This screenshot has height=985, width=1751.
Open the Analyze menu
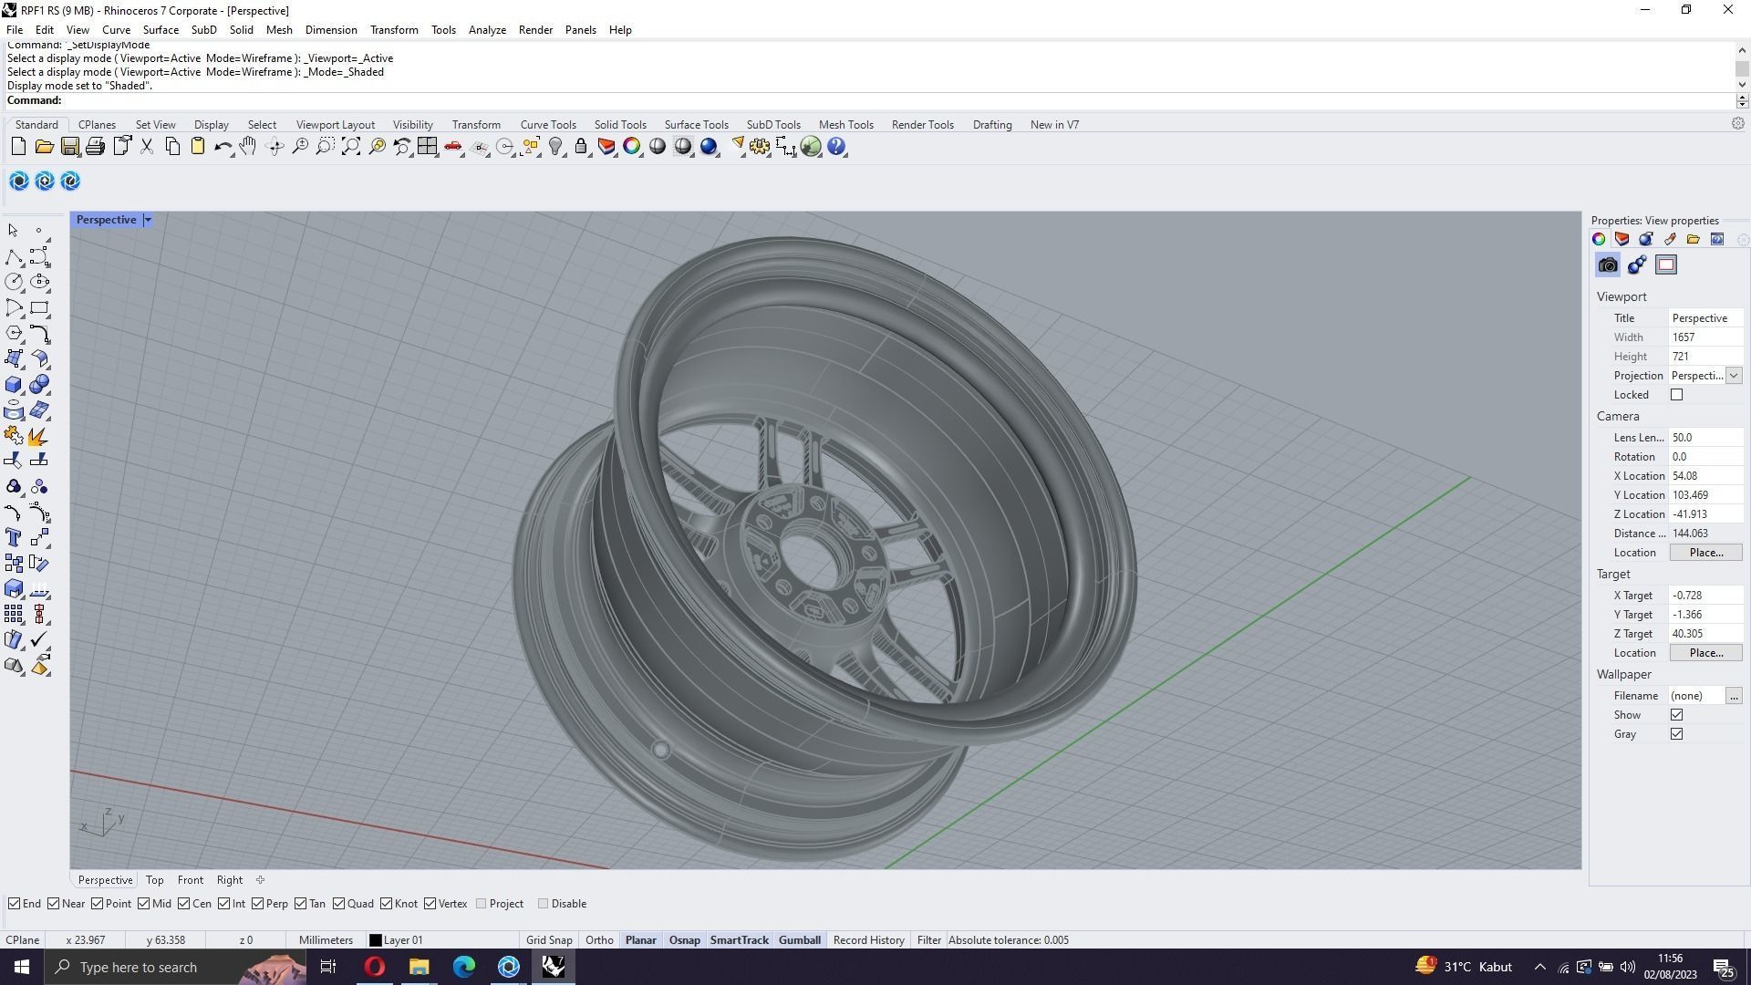(487, 30)
